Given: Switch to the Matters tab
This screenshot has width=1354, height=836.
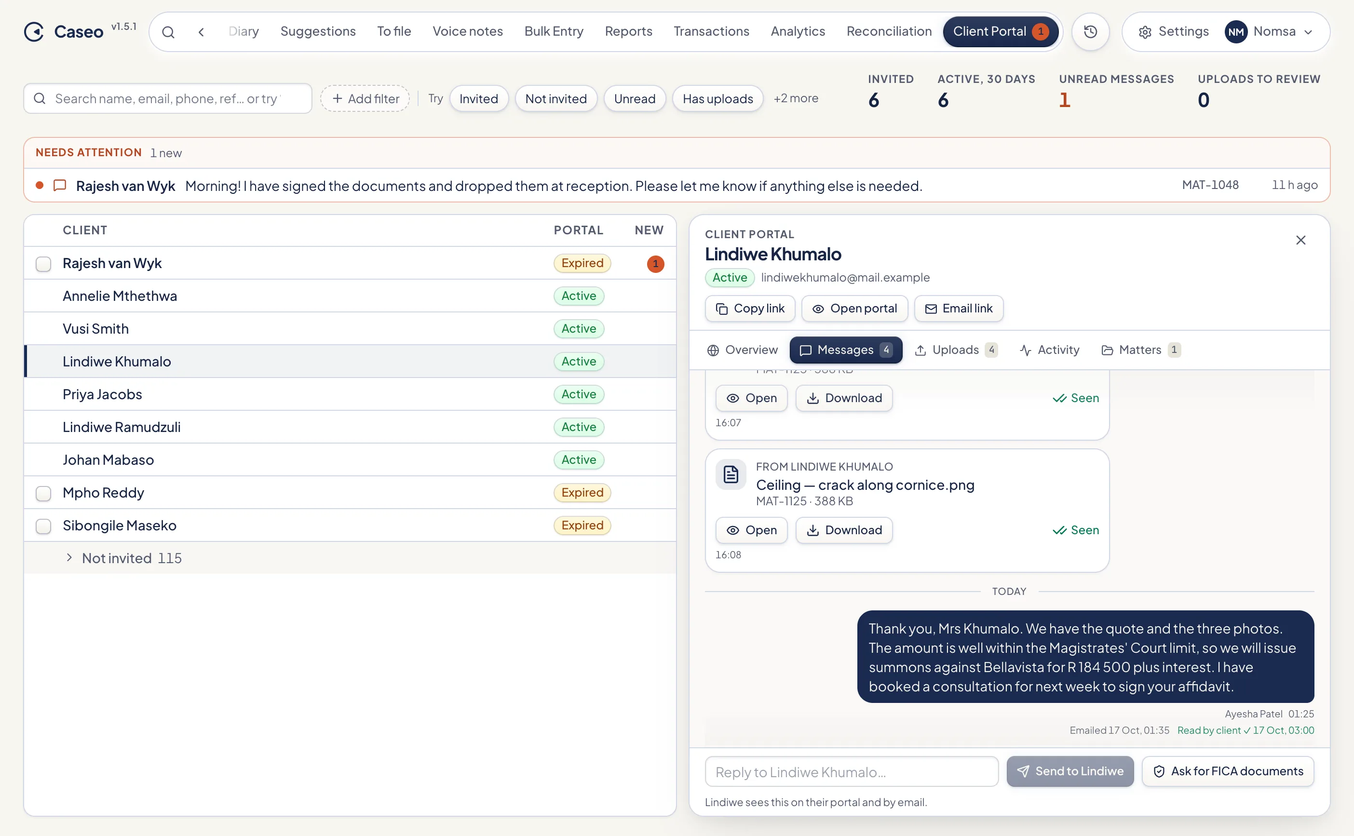Looking at the screenshot, I should (1140, 350).
